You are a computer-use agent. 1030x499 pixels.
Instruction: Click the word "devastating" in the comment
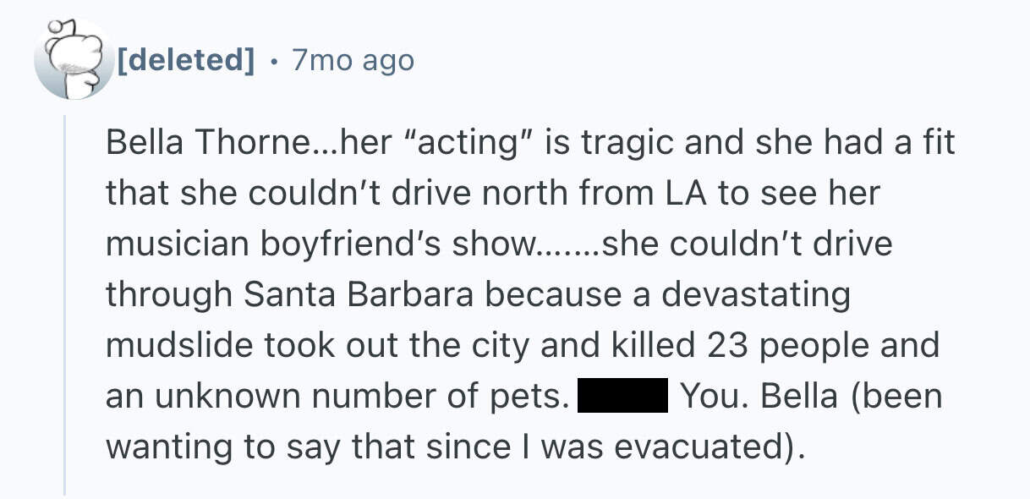[x=756, y=295]
